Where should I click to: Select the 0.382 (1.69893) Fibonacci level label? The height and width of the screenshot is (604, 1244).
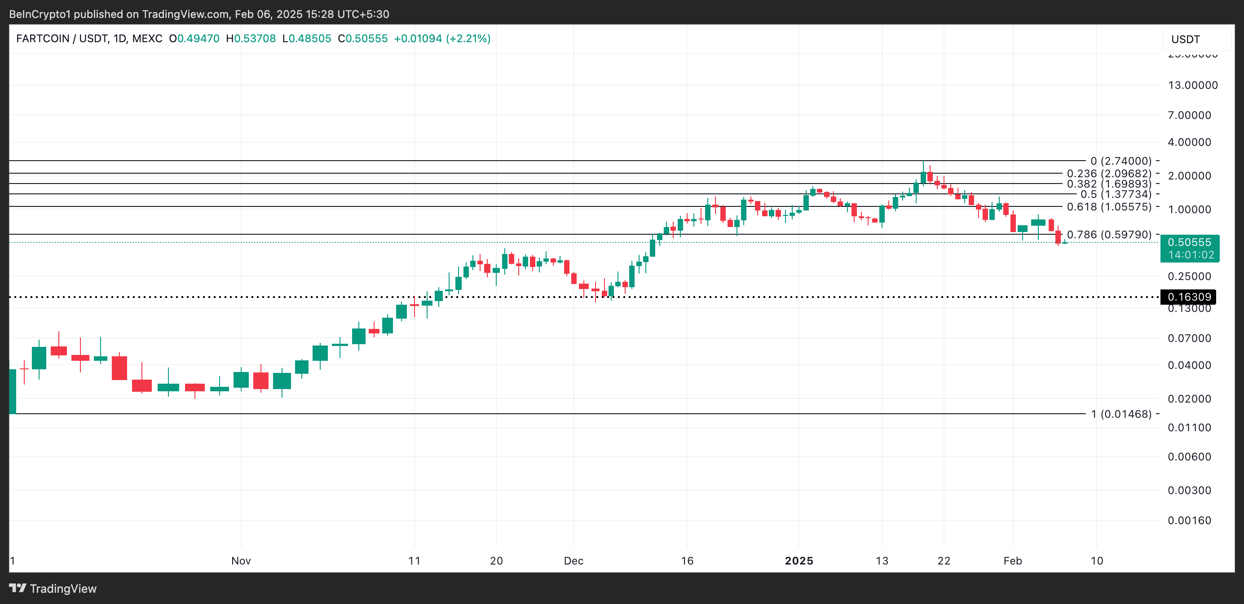1109,184
